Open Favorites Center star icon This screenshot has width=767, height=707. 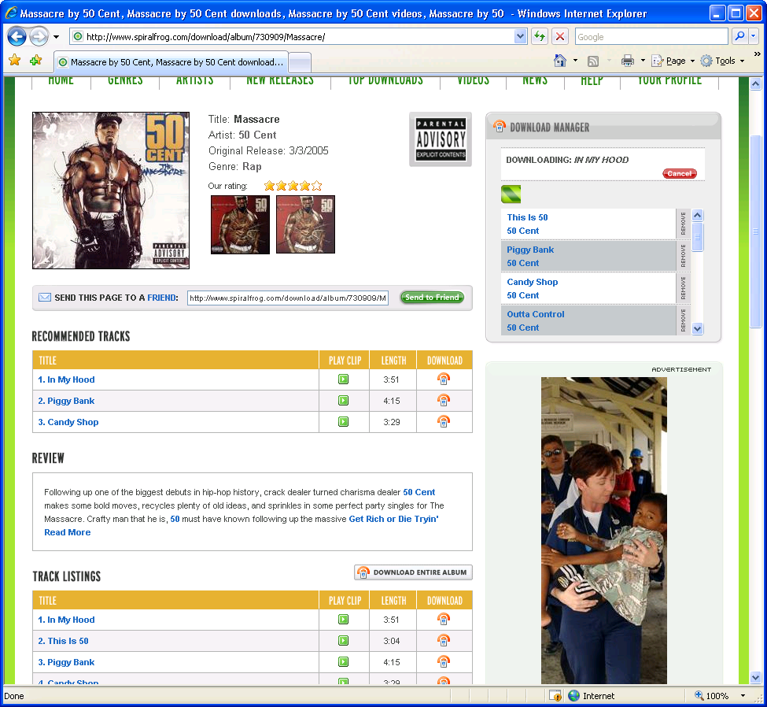15,60
